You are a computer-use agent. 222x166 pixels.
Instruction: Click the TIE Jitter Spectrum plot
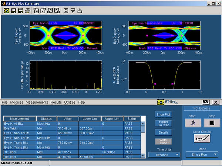pos(66,75)
